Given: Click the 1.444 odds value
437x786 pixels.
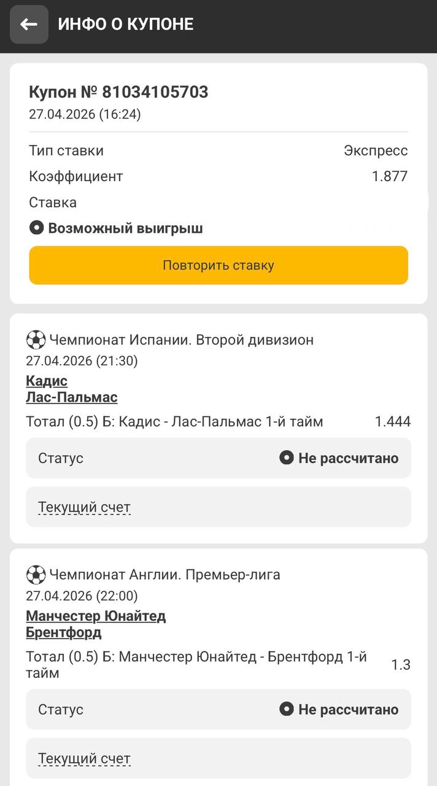Looking at the screenshot, I should point(392,422).
